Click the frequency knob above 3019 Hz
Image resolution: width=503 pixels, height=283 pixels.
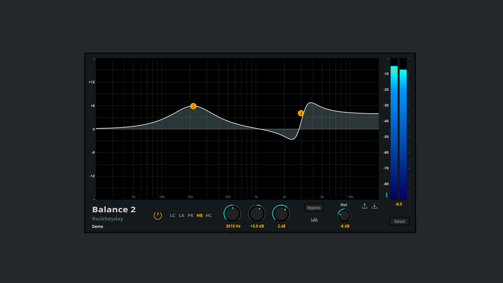(x=233, y=213)
